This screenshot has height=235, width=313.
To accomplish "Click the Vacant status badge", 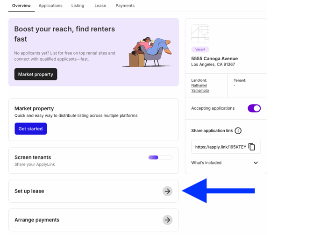I will point(200,50).
